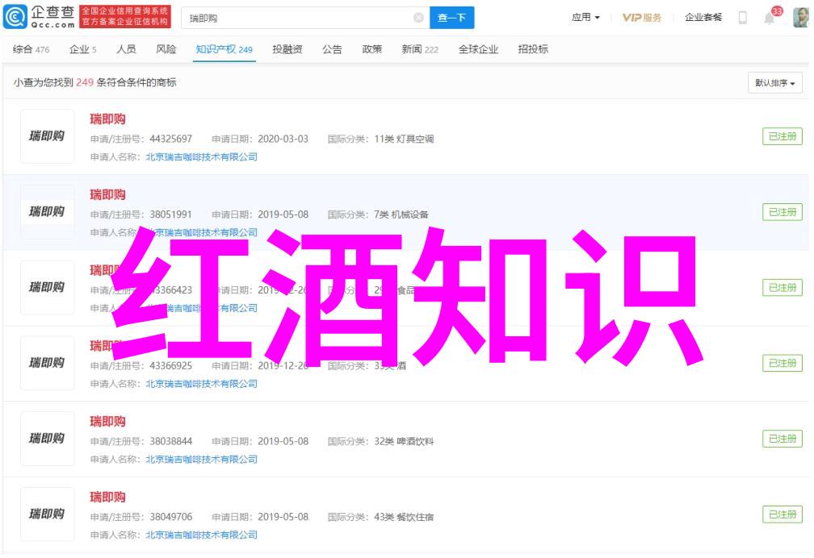Open trademark thumbnail for registration 43366925
The width and height of the screenshot is (814, 558).
point(47,363)
